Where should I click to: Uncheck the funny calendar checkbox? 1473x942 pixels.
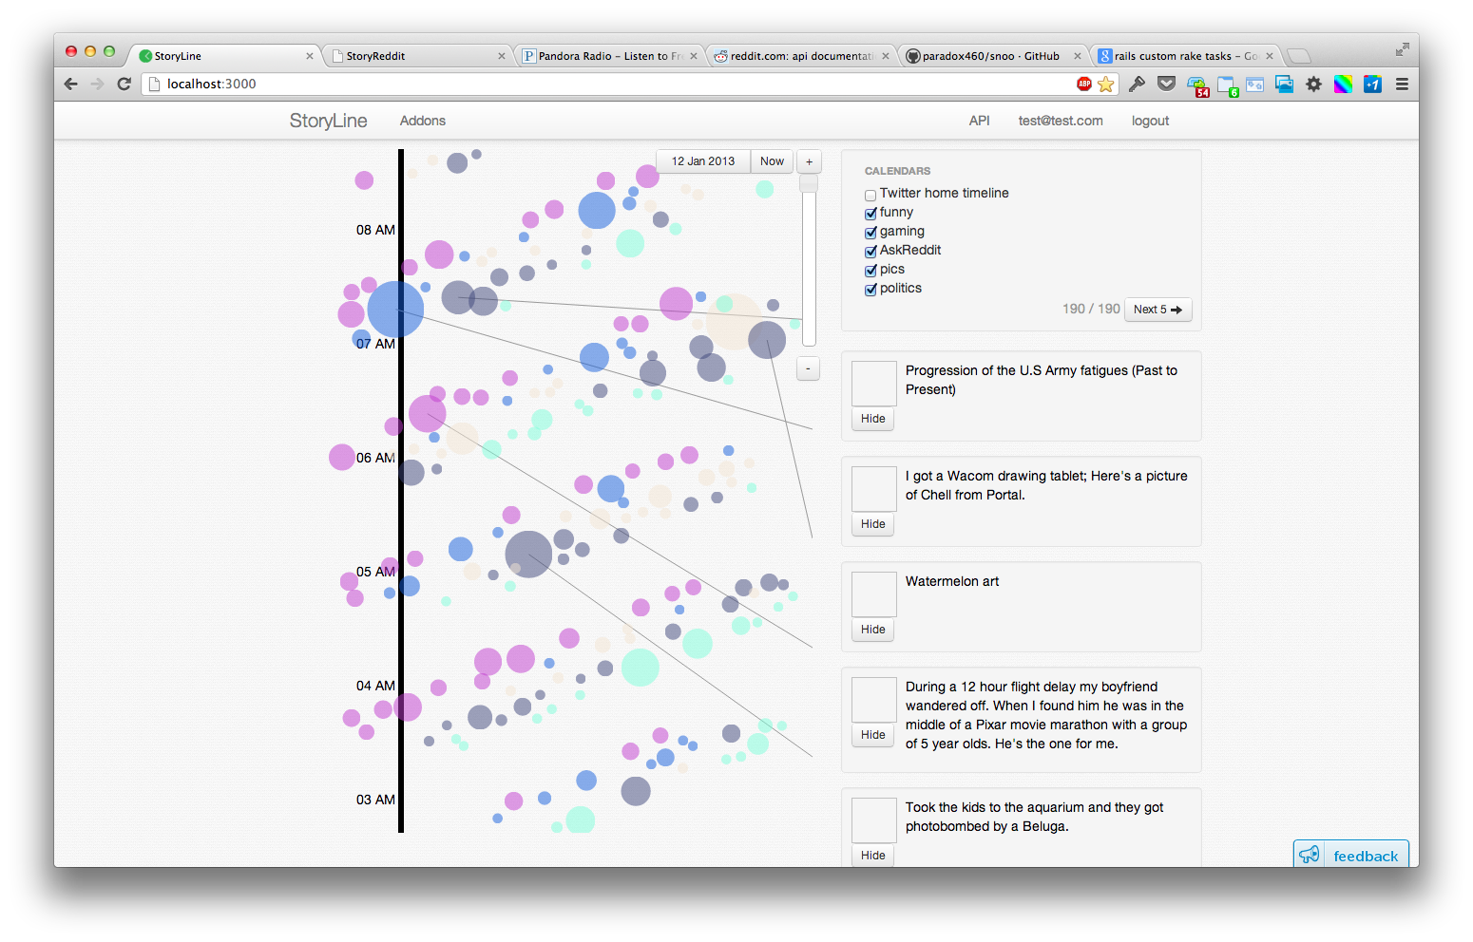(870, 214)
